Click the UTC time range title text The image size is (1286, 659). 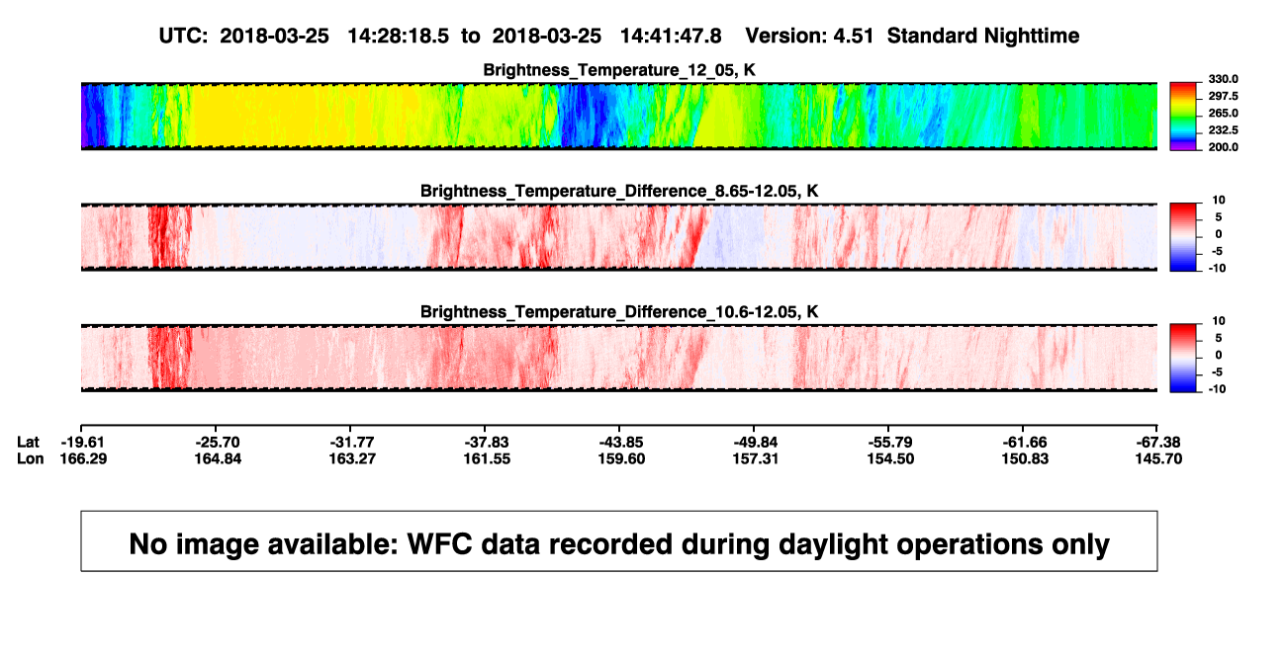click(439, 36)
